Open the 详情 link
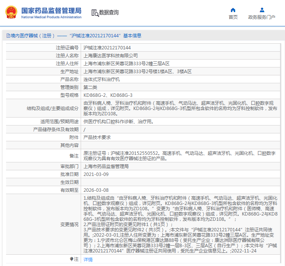This screenshot has width=285, height=266. [88, 260]
